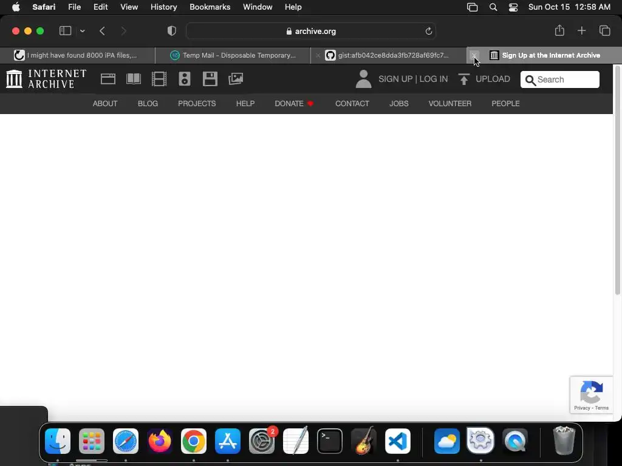Viewport: 622px width, 466px height.
Task: Open GarageBand from the Dock
Action: 364,441
